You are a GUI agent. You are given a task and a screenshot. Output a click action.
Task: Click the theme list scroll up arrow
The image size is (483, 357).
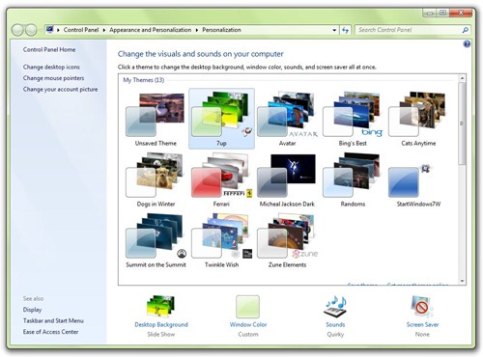462,78
